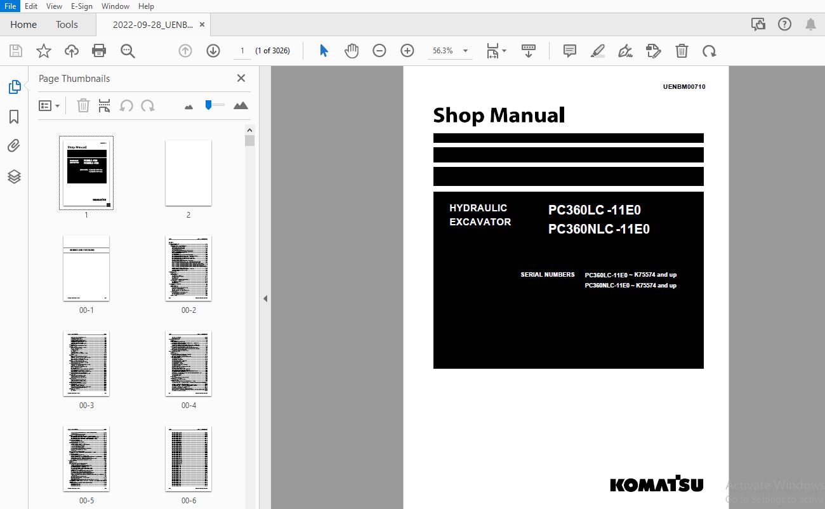Select the page 00-3 thumbnail
The height and width of the screenshot is (509, 825).
[86, 364]
